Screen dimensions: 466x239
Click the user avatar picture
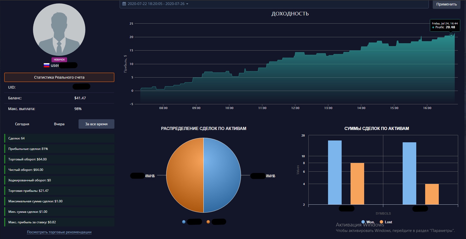pyautogui.click(x=59, y=30)
